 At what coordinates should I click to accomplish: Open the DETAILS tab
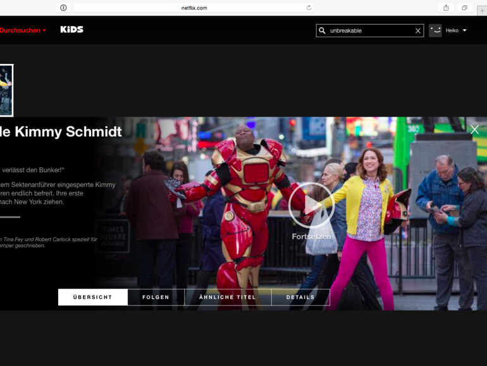coord(300,297)
